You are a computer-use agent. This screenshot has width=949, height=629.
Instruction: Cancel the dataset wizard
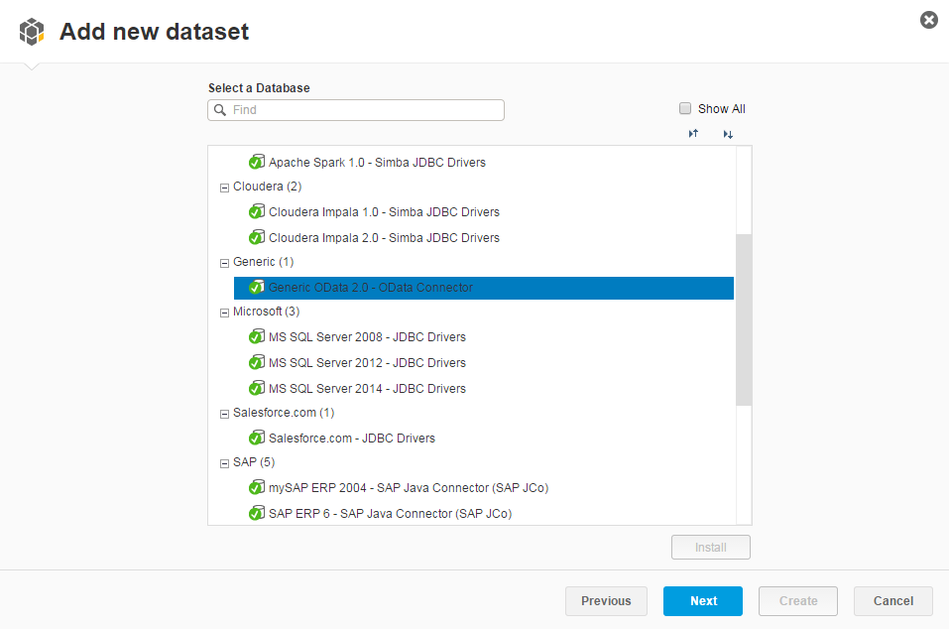pos(892,600)
